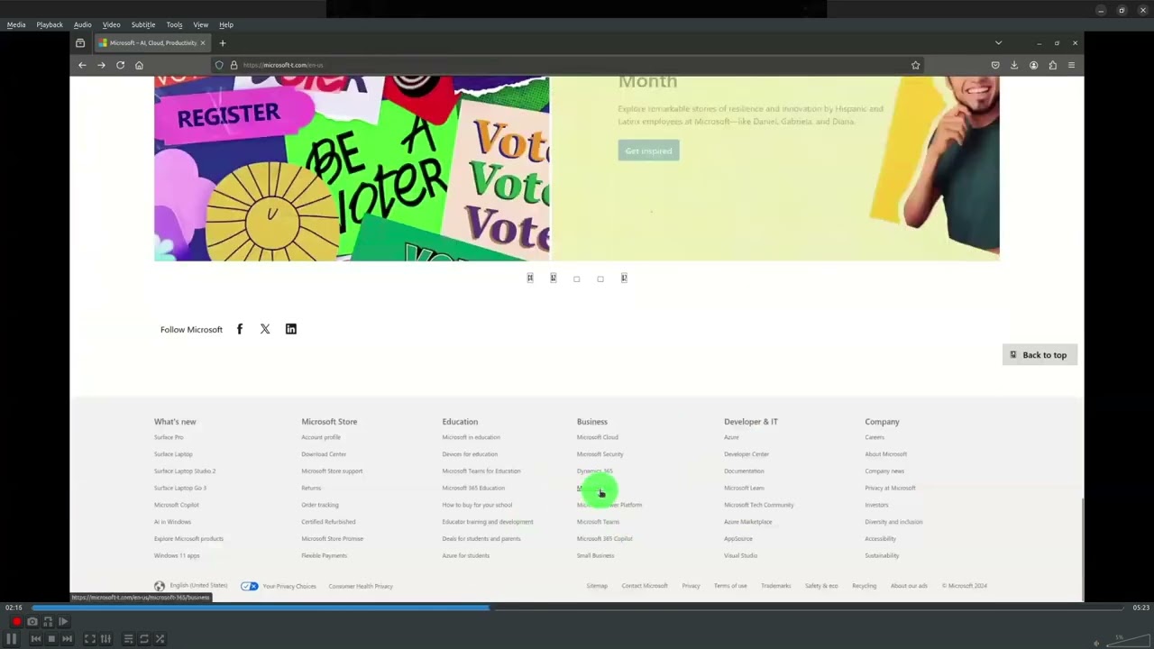Toggle Your Privacy Choices switch icon

250,586
